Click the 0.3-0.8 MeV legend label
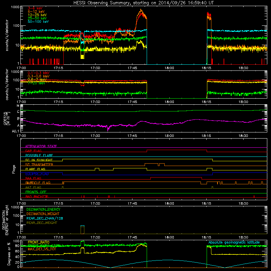Viewport: 271px width, 271px height. [x=39, y=76]
